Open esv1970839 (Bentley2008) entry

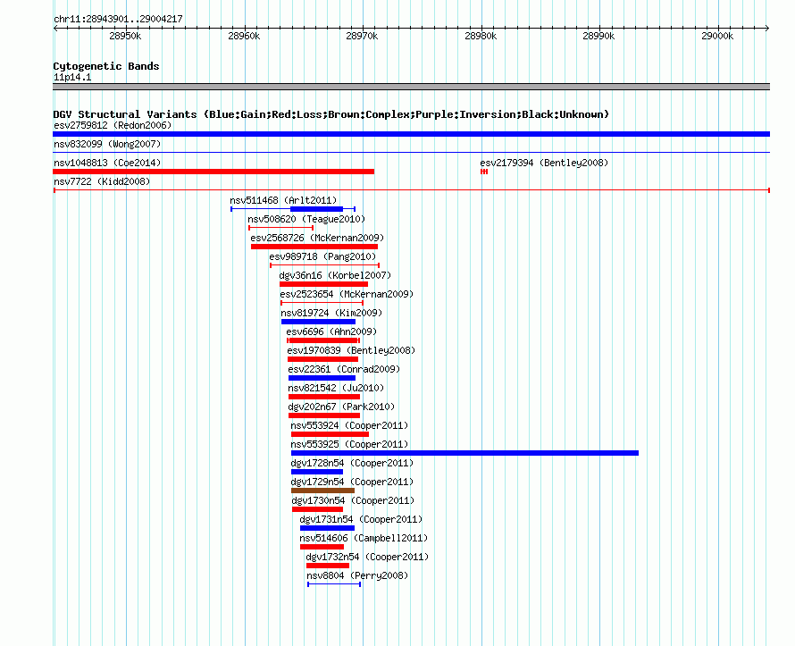[351, 350]
